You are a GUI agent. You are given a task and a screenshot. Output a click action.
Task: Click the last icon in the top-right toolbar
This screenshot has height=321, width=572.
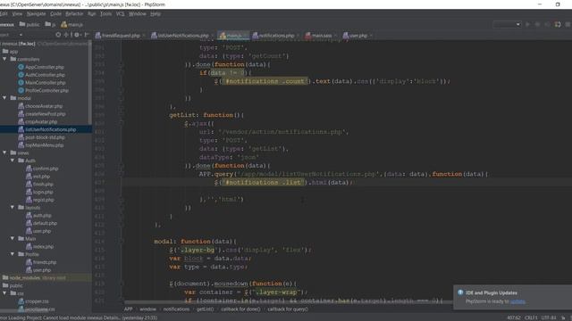568,24
